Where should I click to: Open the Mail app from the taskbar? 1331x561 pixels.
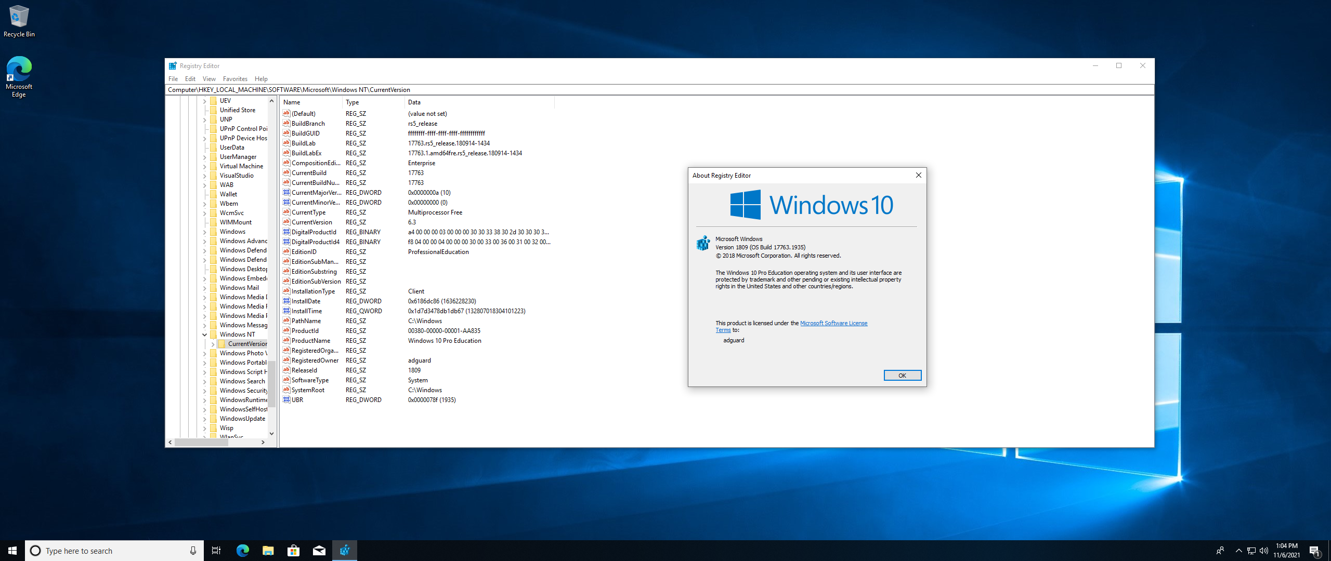tap(319, 551)
